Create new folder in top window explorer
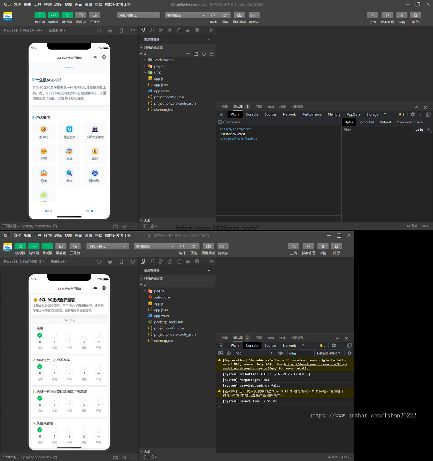 coord(196,54)
